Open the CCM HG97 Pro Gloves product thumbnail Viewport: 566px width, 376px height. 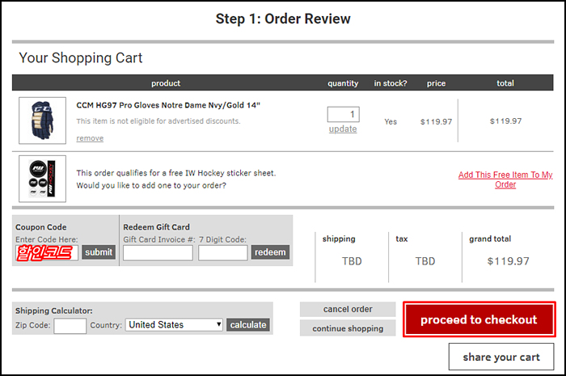coord(42,120)
